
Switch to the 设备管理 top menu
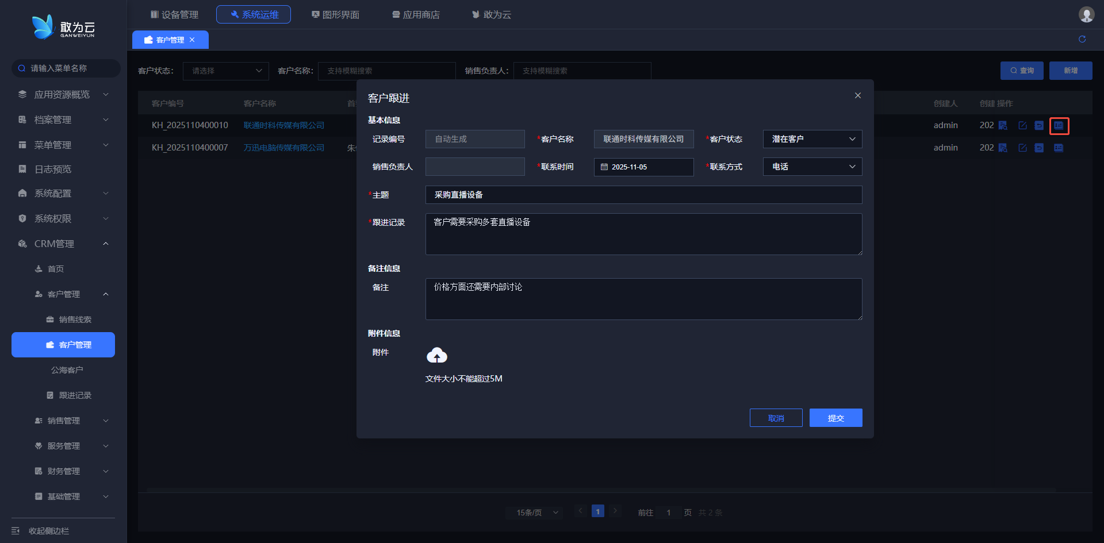174,14
